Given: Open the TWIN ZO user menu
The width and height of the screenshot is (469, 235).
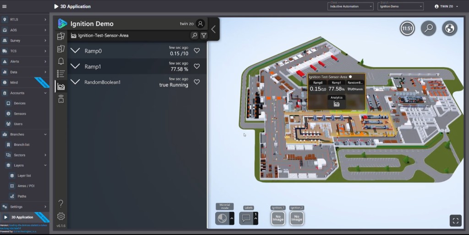Looking at the screenshot, I should (446, 6).
